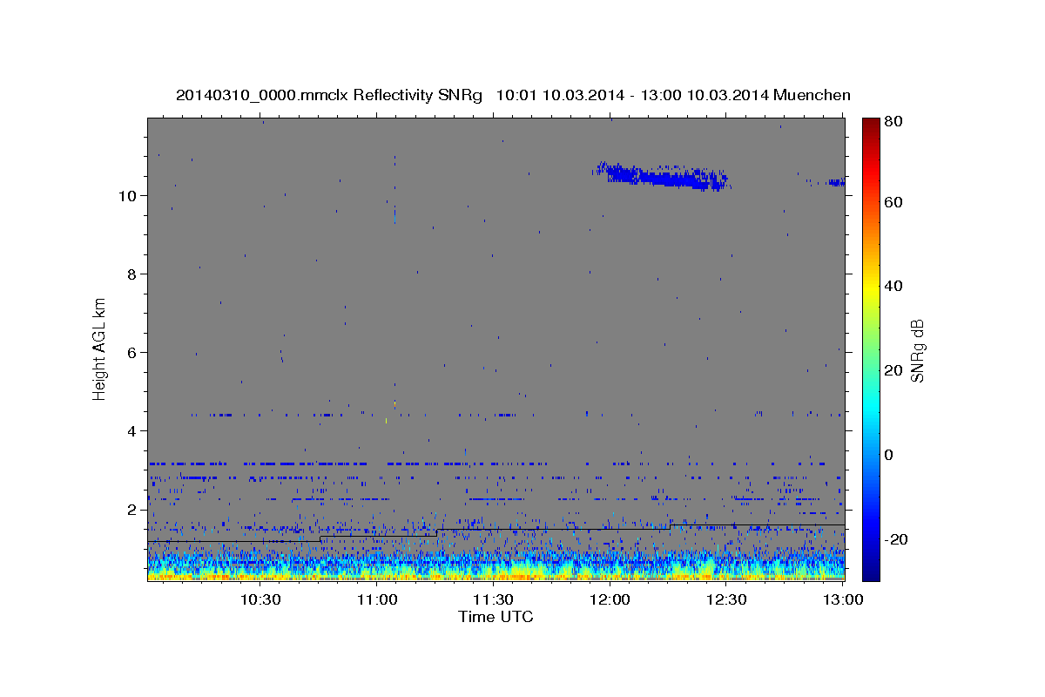Click the 12:00 time tick label

(610, 599)
